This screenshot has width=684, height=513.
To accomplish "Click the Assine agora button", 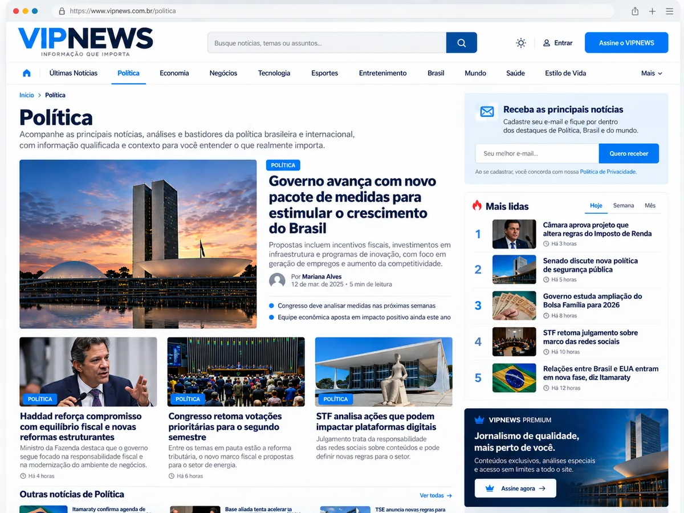I will (x=515, y=488).
